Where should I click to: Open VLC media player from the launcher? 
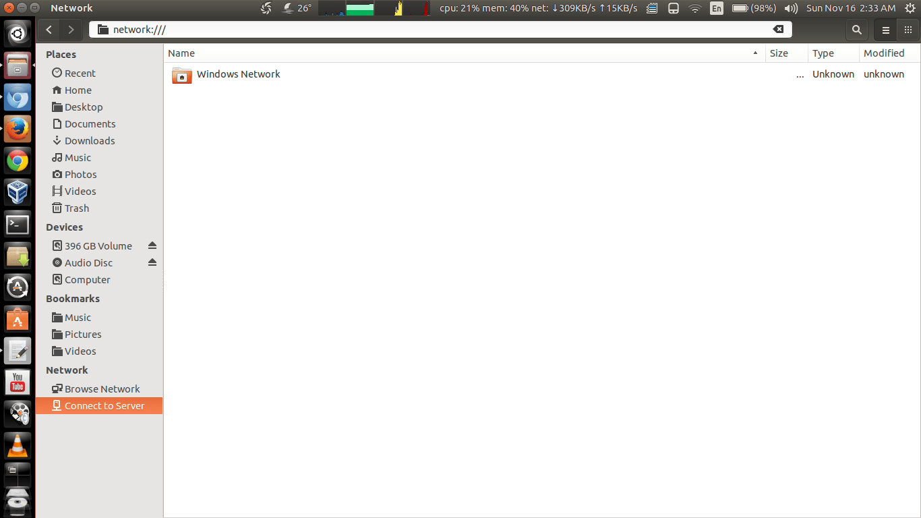(x=18, y=446)
